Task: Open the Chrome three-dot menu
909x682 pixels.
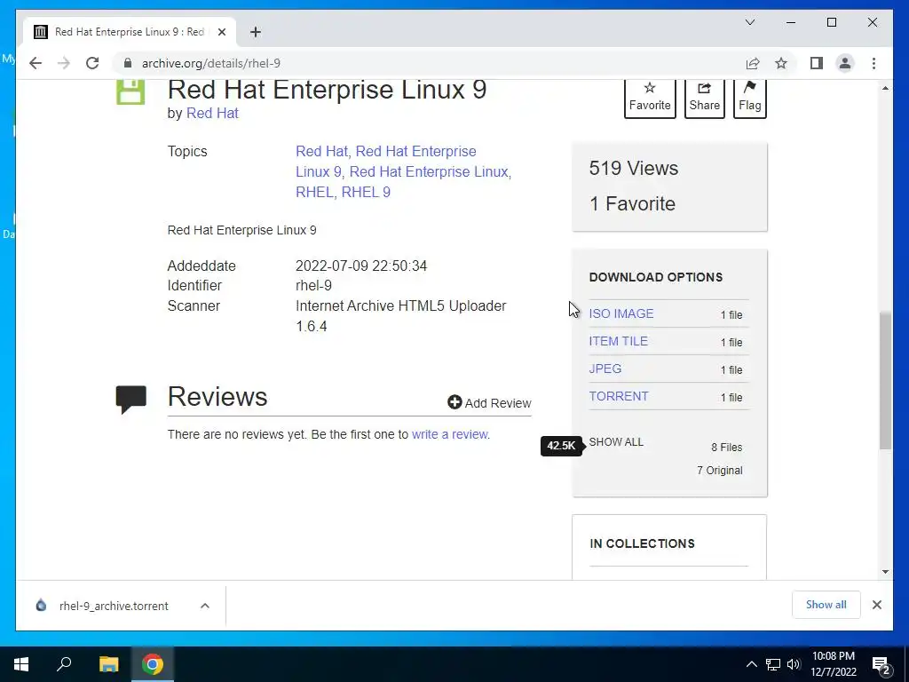Action: coord(873,63)
